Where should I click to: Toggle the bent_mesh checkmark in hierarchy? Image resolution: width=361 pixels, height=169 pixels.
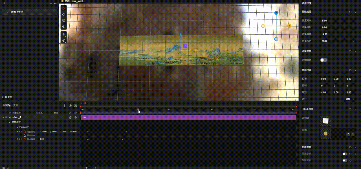(x=7, y=12)
